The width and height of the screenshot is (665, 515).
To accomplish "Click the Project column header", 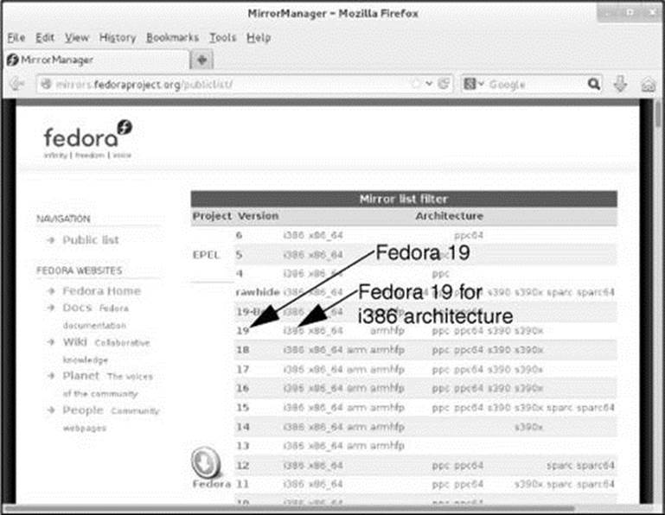I will tap(212, 216).
